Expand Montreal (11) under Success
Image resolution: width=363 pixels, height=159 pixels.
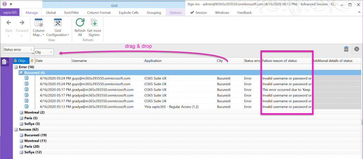coord(22,141)
